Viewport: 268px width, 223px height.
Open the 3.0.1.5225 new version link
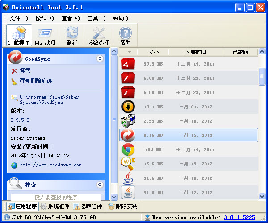click(239, 217)
